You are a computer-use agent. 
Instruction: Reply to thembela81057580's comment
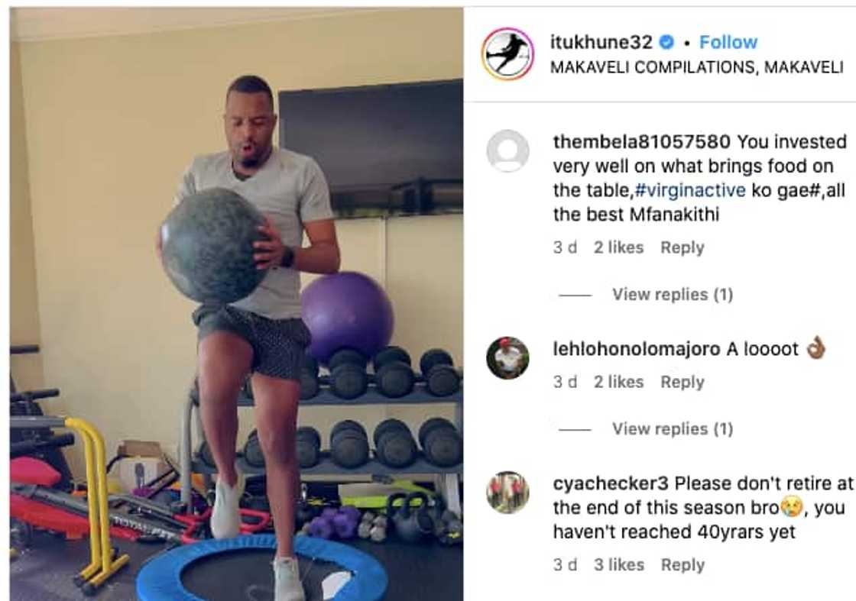[x=683, y=247]
